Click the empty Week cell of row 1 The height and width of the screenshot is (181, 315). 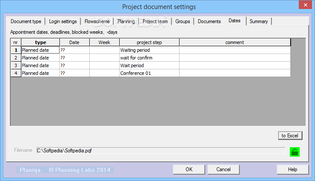click(x=104, y=50)
